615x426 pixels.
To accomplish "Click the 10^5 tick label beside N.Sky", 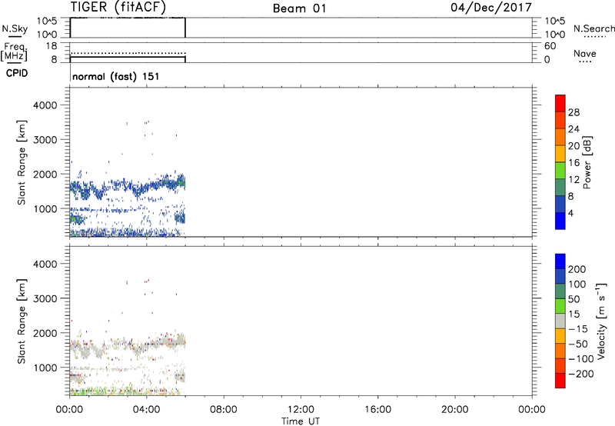I will [47, 22].
